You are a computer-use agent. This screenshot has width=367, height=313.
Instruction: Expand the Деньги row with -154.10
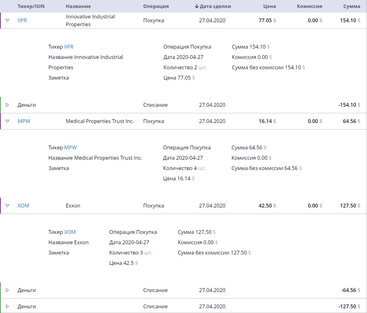(x=7, y=105)
